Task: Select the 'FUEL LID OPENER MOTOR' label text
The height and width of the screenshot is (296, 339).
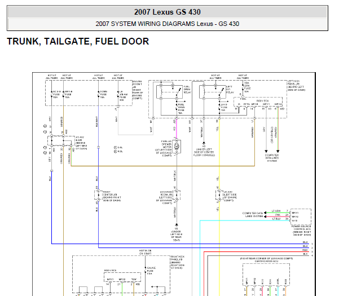Action: 164,148
